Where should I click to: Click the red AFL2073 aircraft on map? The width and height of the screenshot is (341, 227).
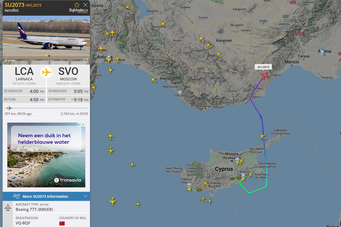tap(265, 76)
